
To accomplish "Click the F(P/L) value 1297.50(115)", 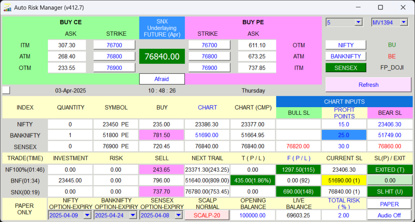I will tap(298, 170).
